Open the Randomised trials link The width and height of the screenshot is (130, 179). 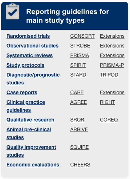(x=28, y=36)
